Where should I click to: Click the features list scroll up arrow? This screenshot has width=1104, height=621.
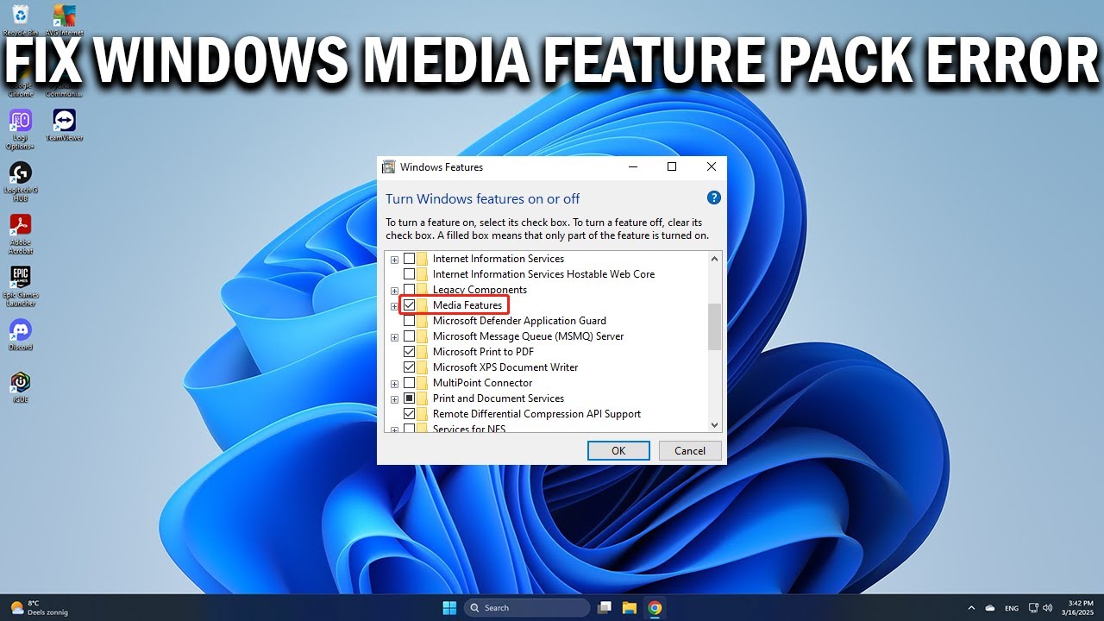[x=714, y=258]
